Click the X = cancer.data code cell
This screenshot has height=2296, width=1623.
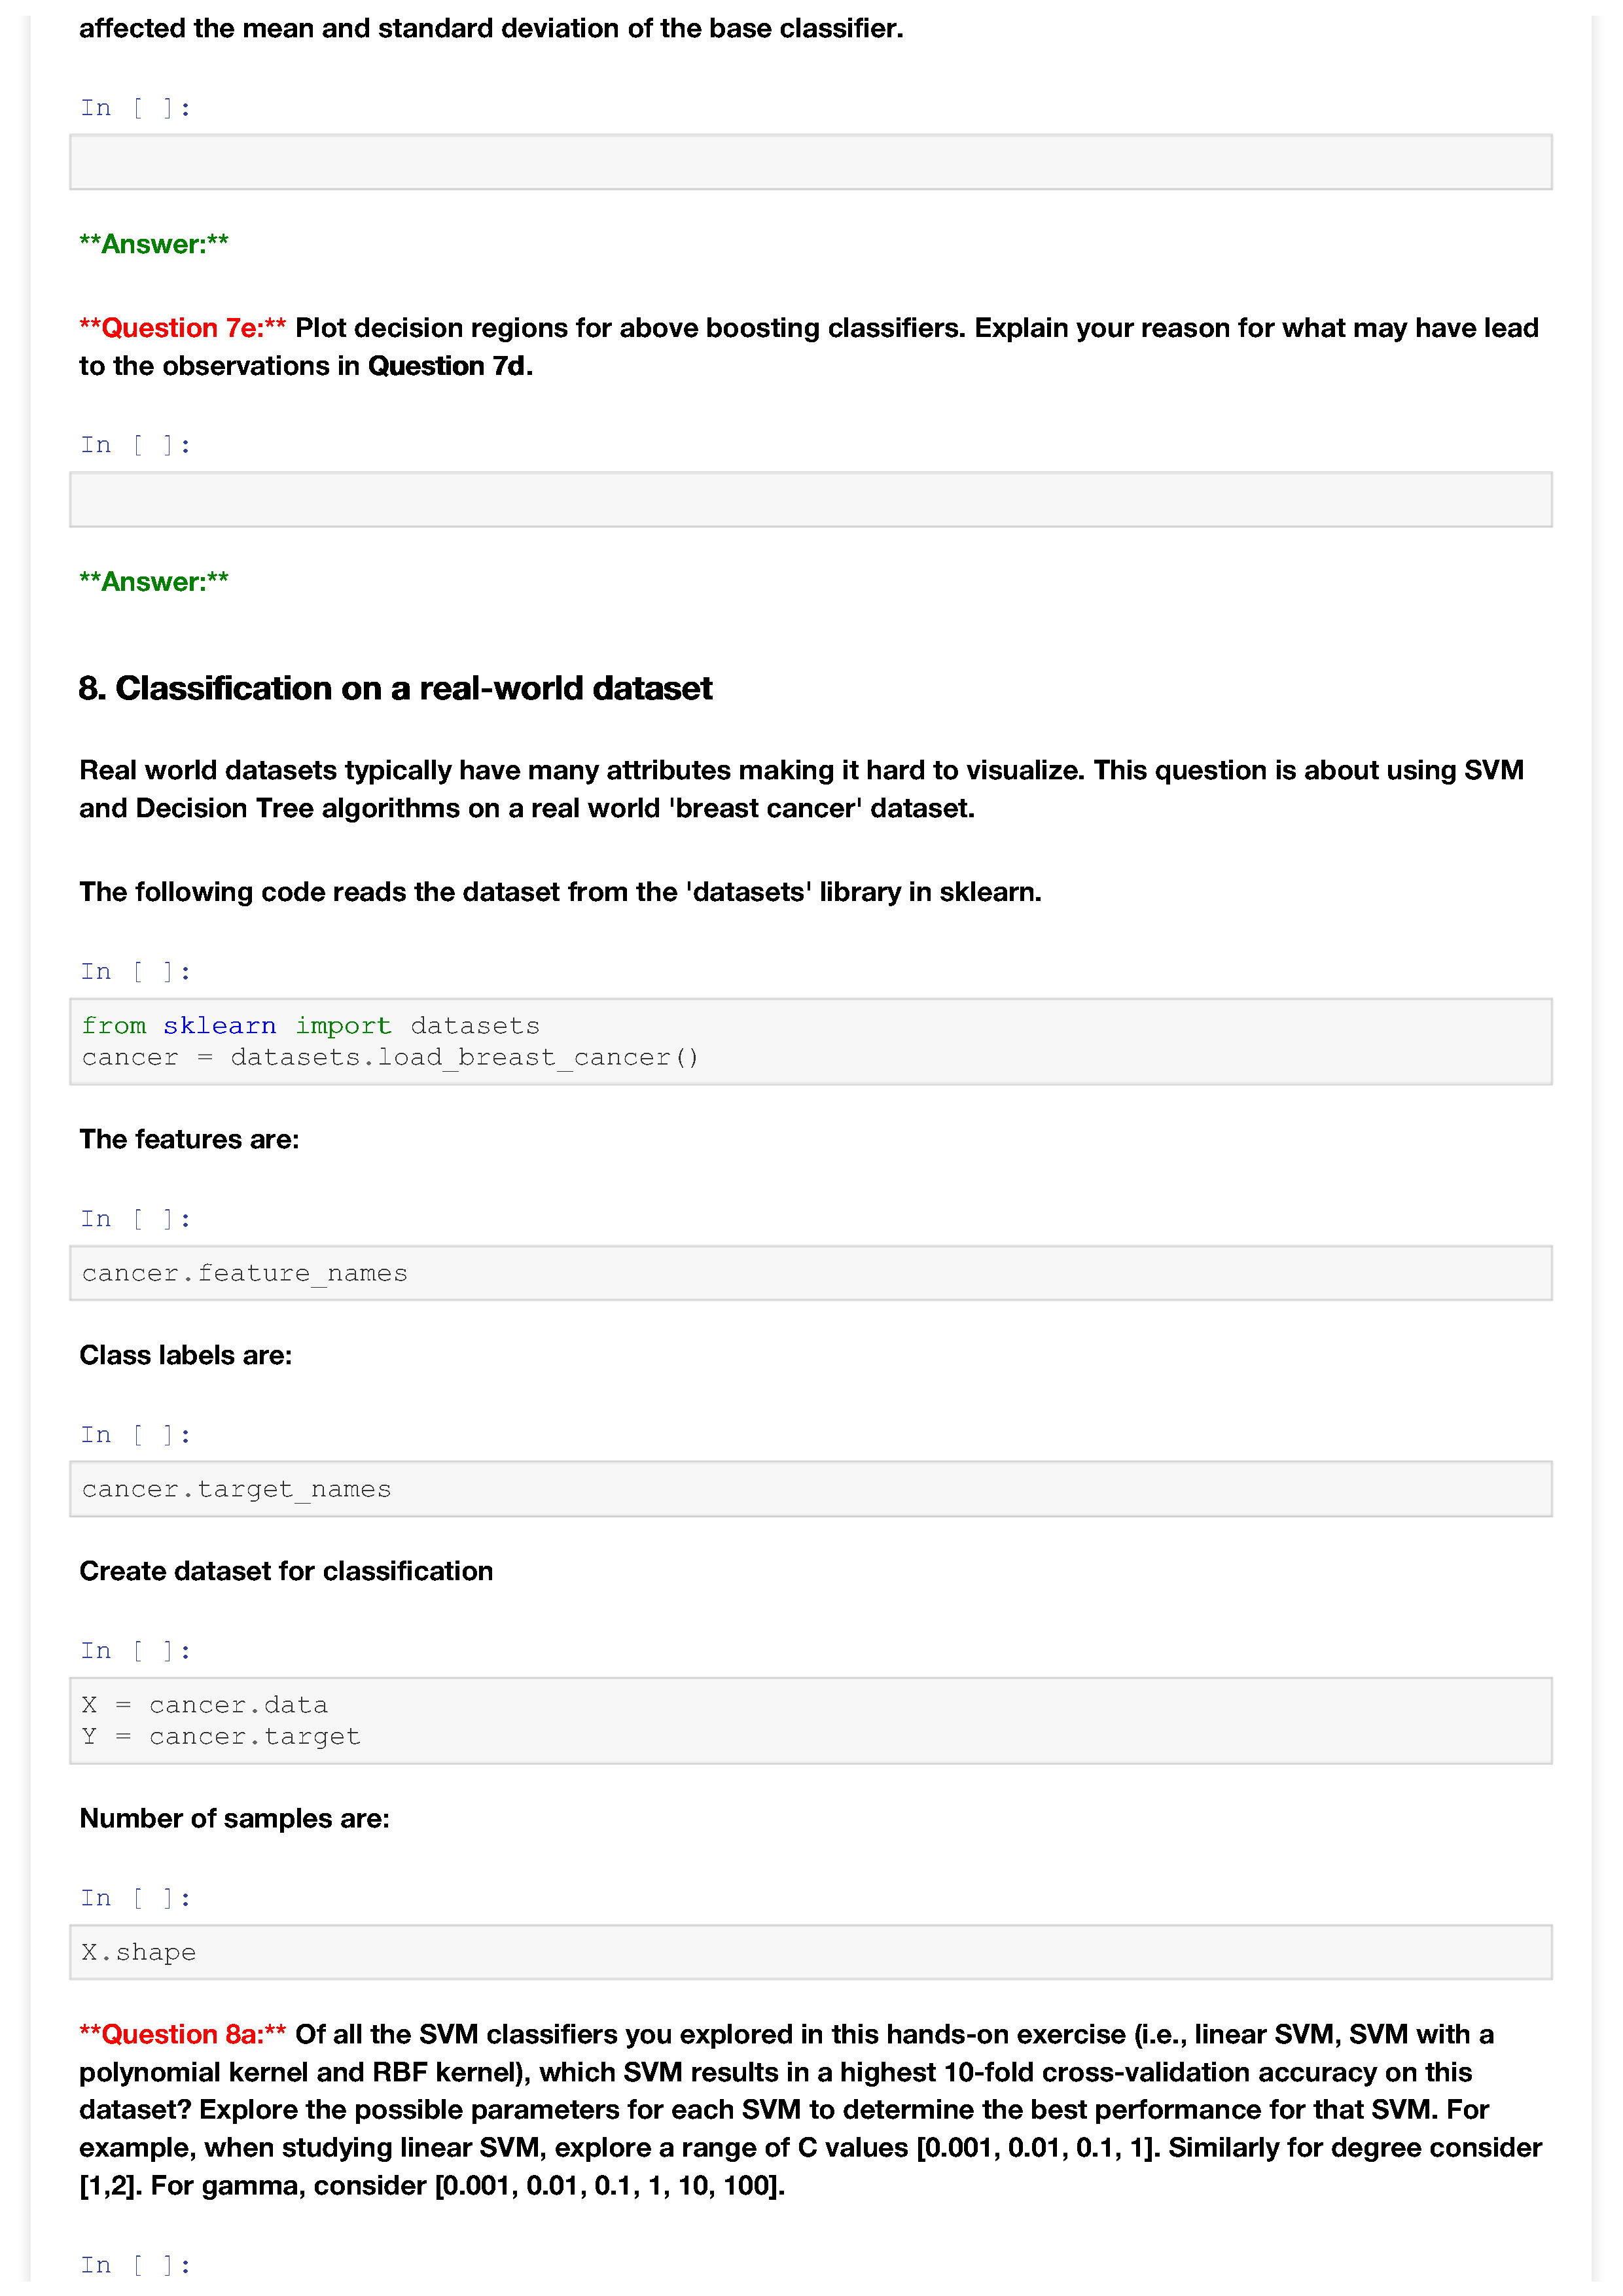[x=810, y=1720]
